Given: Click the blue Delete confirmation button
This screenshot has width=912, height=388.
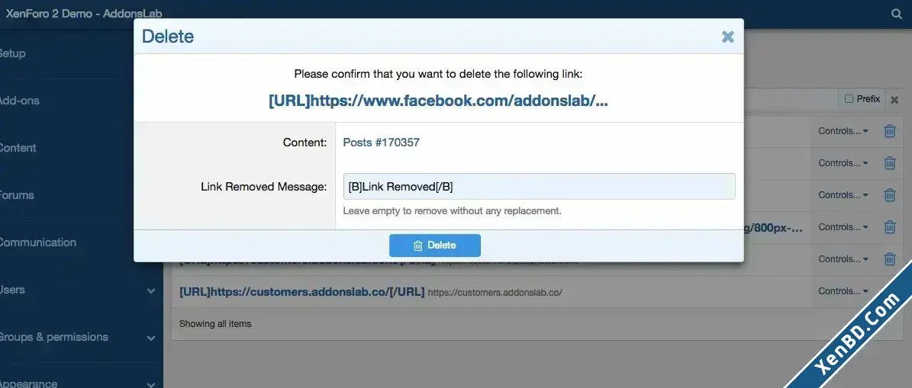Looking at the screenshot, I should pos(435,245).
